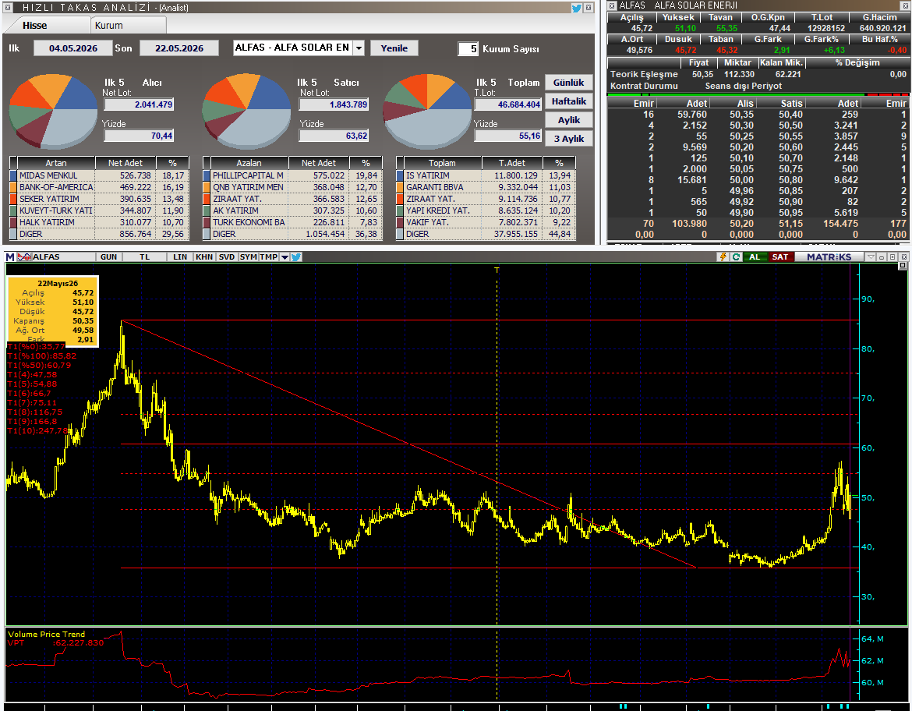Viewport: 912px width, 711px height.
Task: Select BANK-OF-AMERICA row in Artan table
Action: coord(100,187)
